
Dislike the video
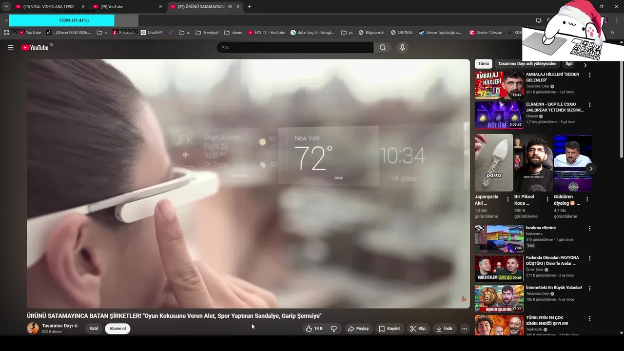click(x=334, y=329)
